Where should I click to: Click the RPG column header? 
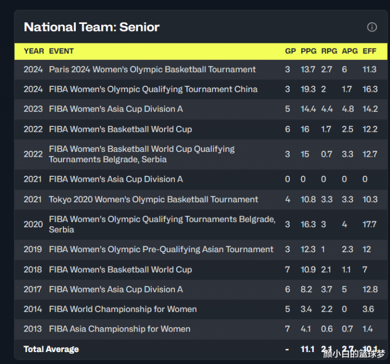pos(329,51)
